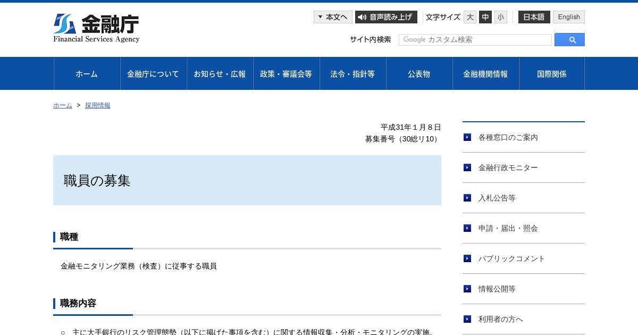The height and width of the screenshot is (335, 638).
Task: Open the ホーム navigation menu
Action: [87, 73]
